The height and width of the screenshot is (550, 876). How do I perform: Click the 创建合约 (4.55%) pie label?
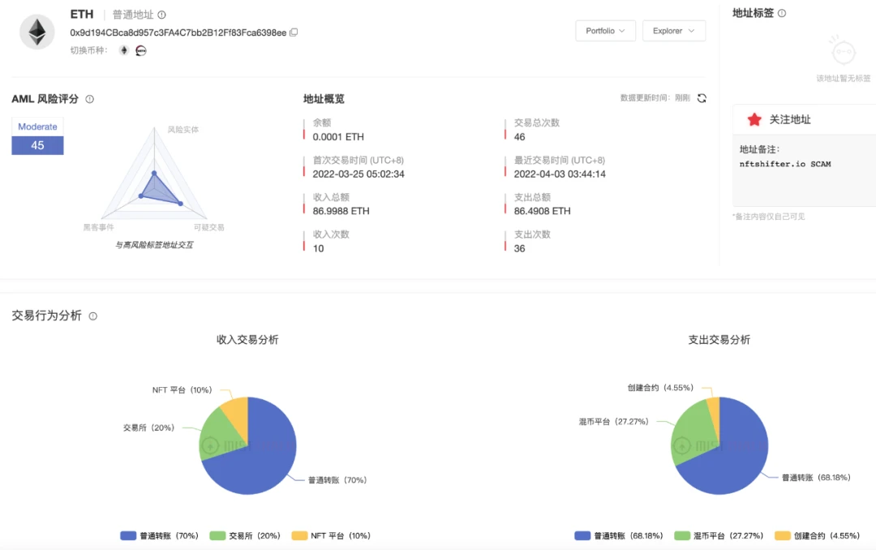pos(659,387)
